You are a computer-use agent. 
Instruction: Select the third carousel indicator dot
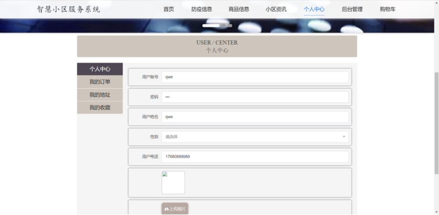tap(230, 25)
